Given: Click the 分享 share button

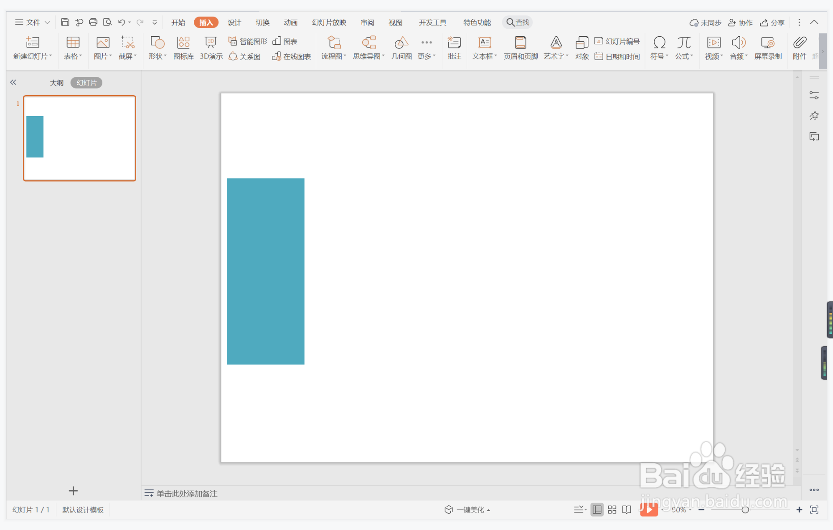Looking at the screenshot, I should click(772, 23).
